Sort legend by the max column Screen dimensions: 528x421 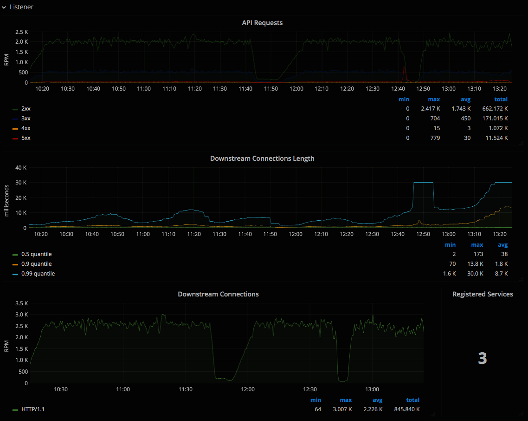(x=434, y=99)
